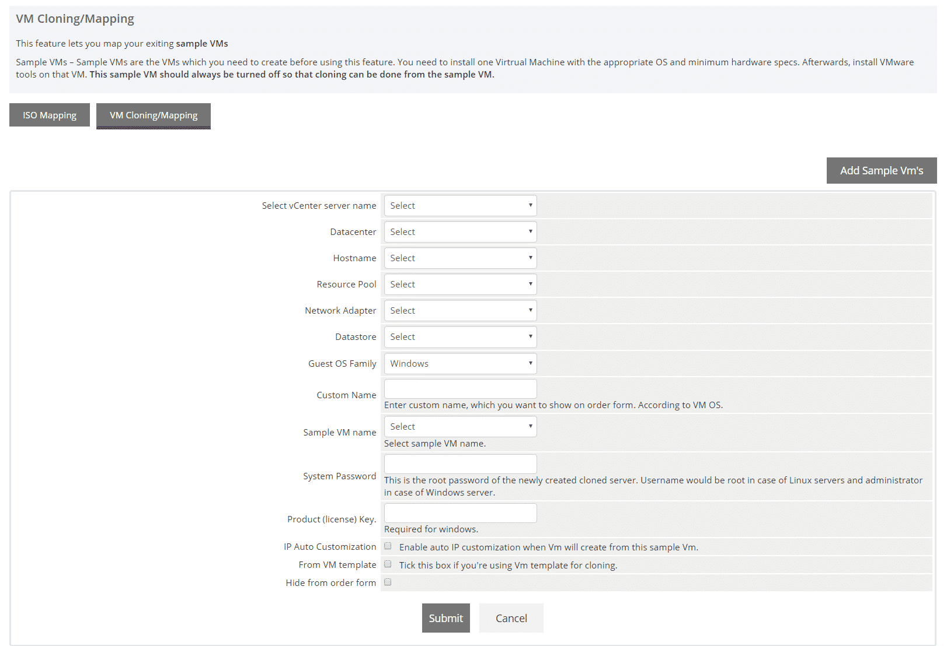Open the Select vCenter server name dropdown
Viewport: 947px width, 646px height.
460,206
